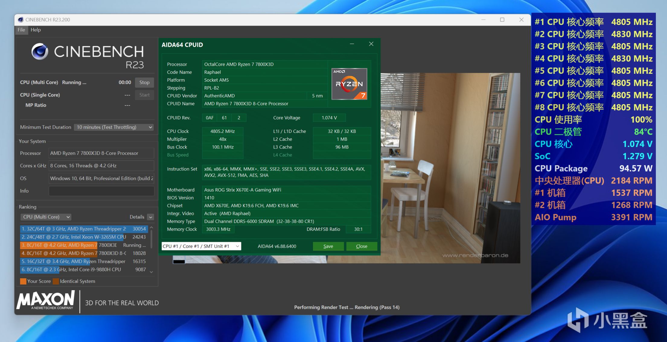The width and height of the screenshot is (667, 342).
Task: Close the AIDA64 CPUID dialog via X
Action: (371, 44)
